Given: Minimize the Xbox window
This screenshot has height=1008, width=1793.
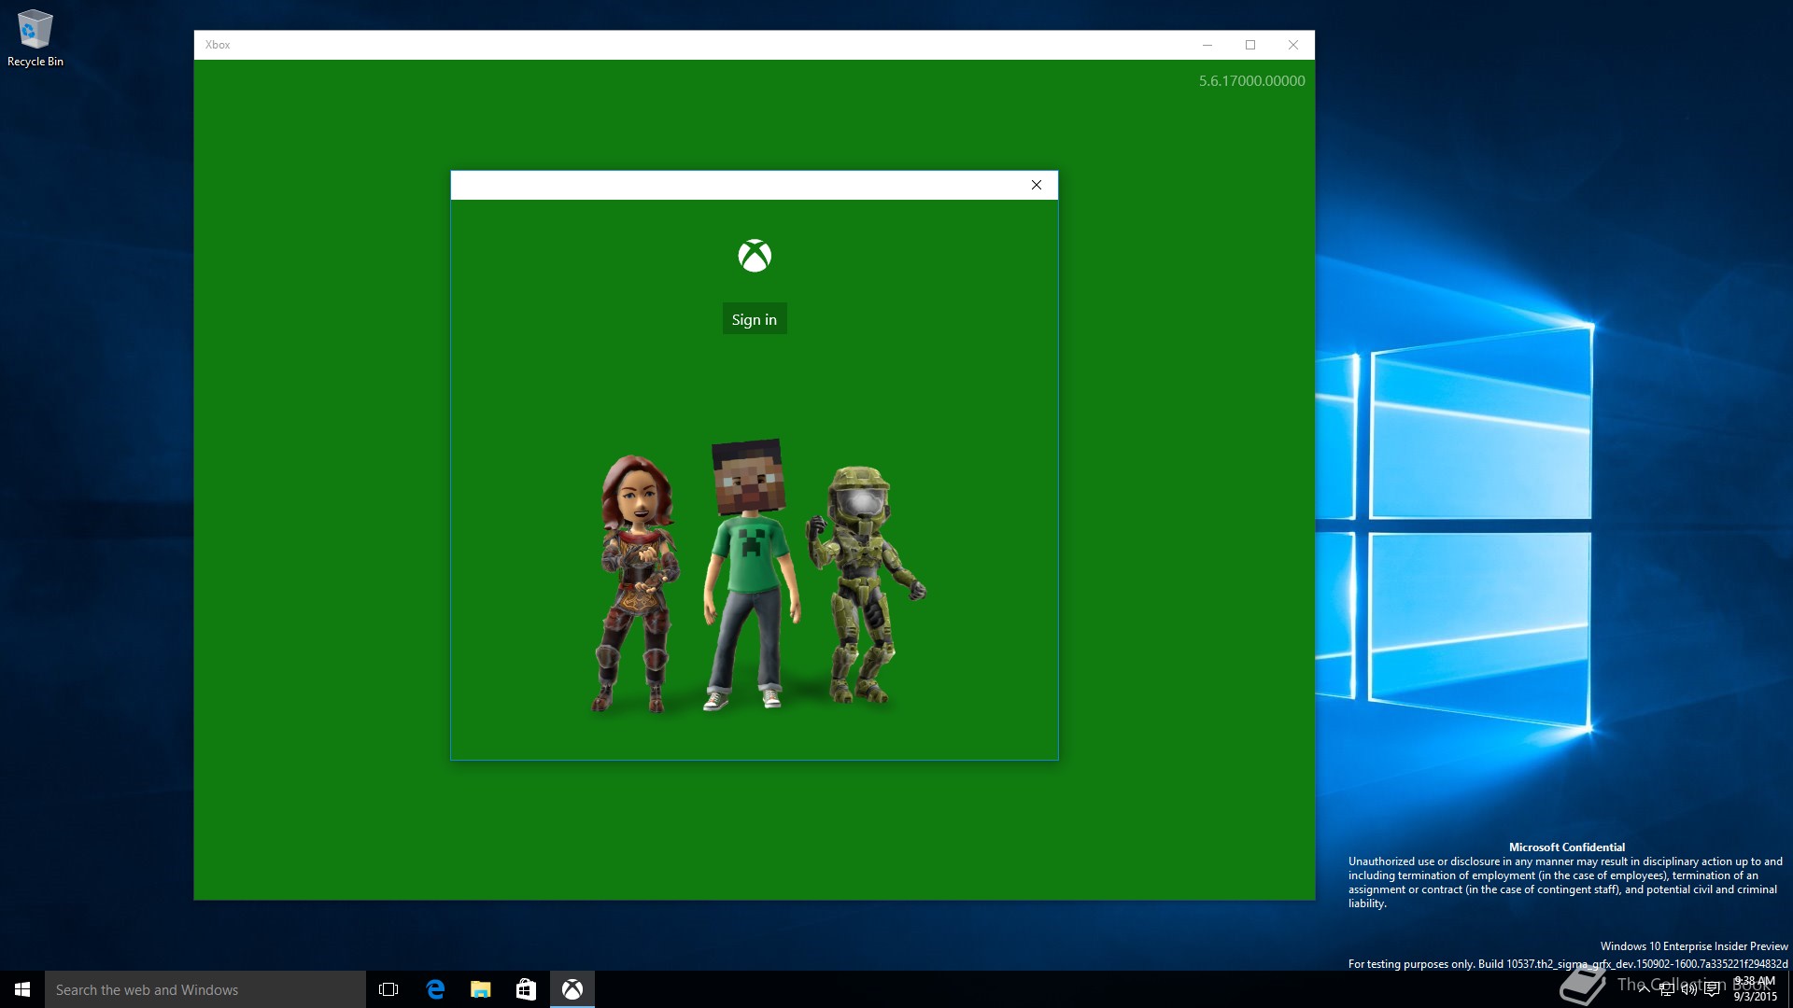Looking at the screenshot, I should point(1207,45).
